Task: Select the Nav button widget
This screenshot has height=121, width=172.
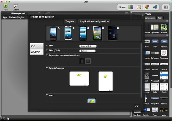Action: pyautogui.click(x=155, y=41)
